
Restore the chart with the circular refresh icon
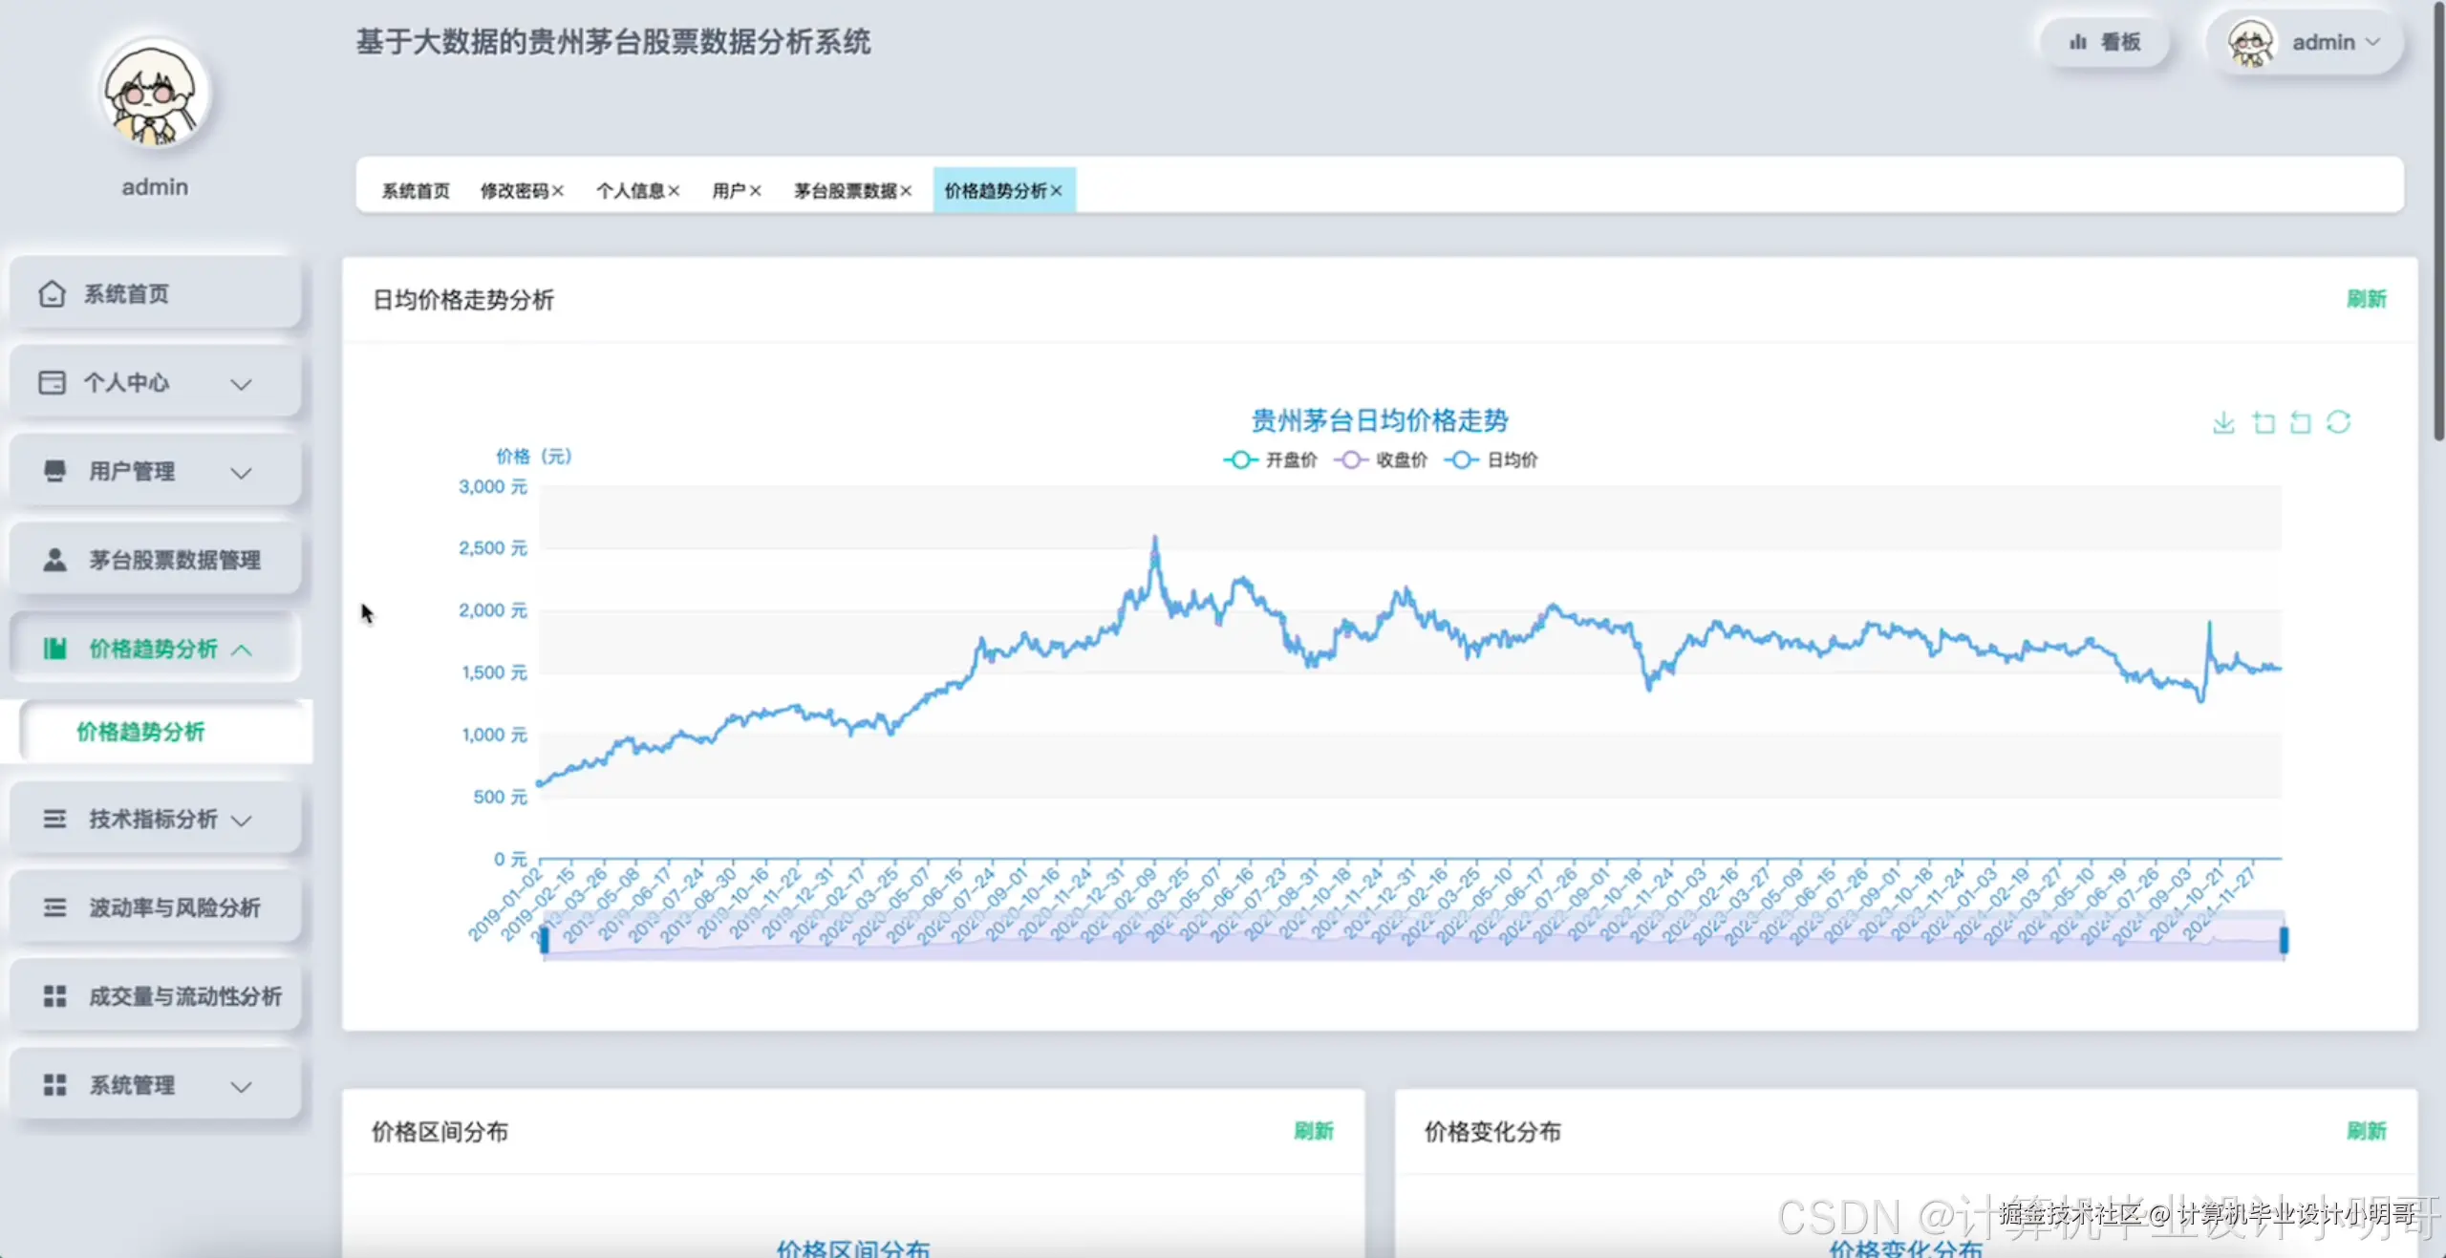[2338, 422]
